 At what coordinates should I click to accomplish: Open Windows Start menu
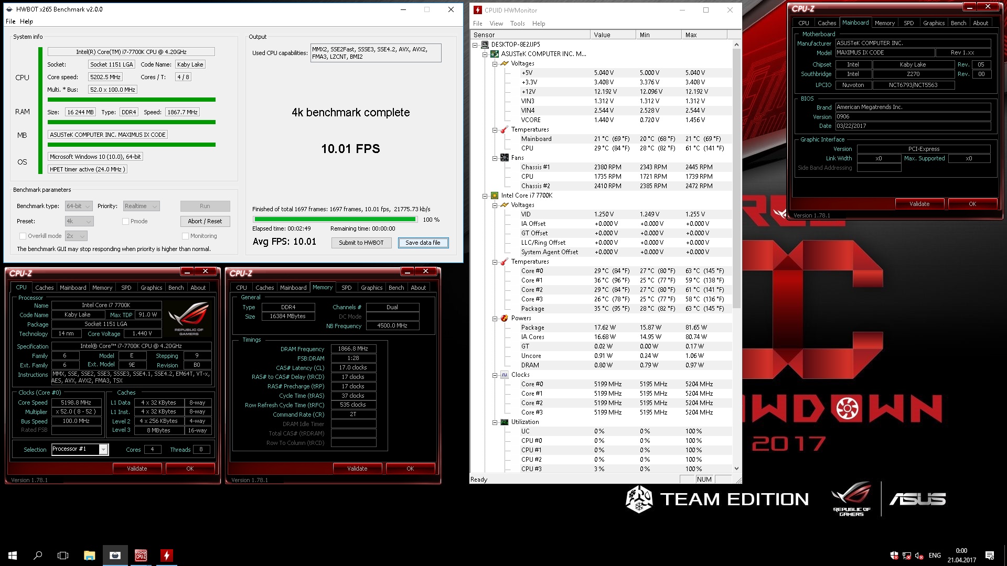[x=13, y=555]
